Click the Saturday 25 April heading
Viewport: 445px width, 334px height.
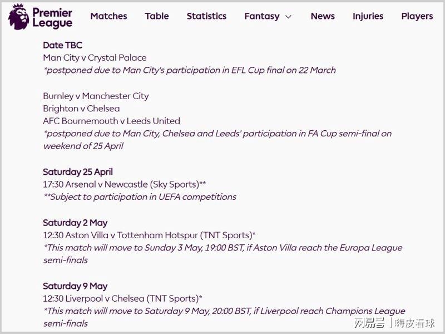[78, 172]
